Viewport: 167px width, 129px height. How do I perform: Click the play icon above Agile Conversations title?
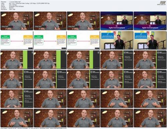pyautogui.click(x=117, y=26)
